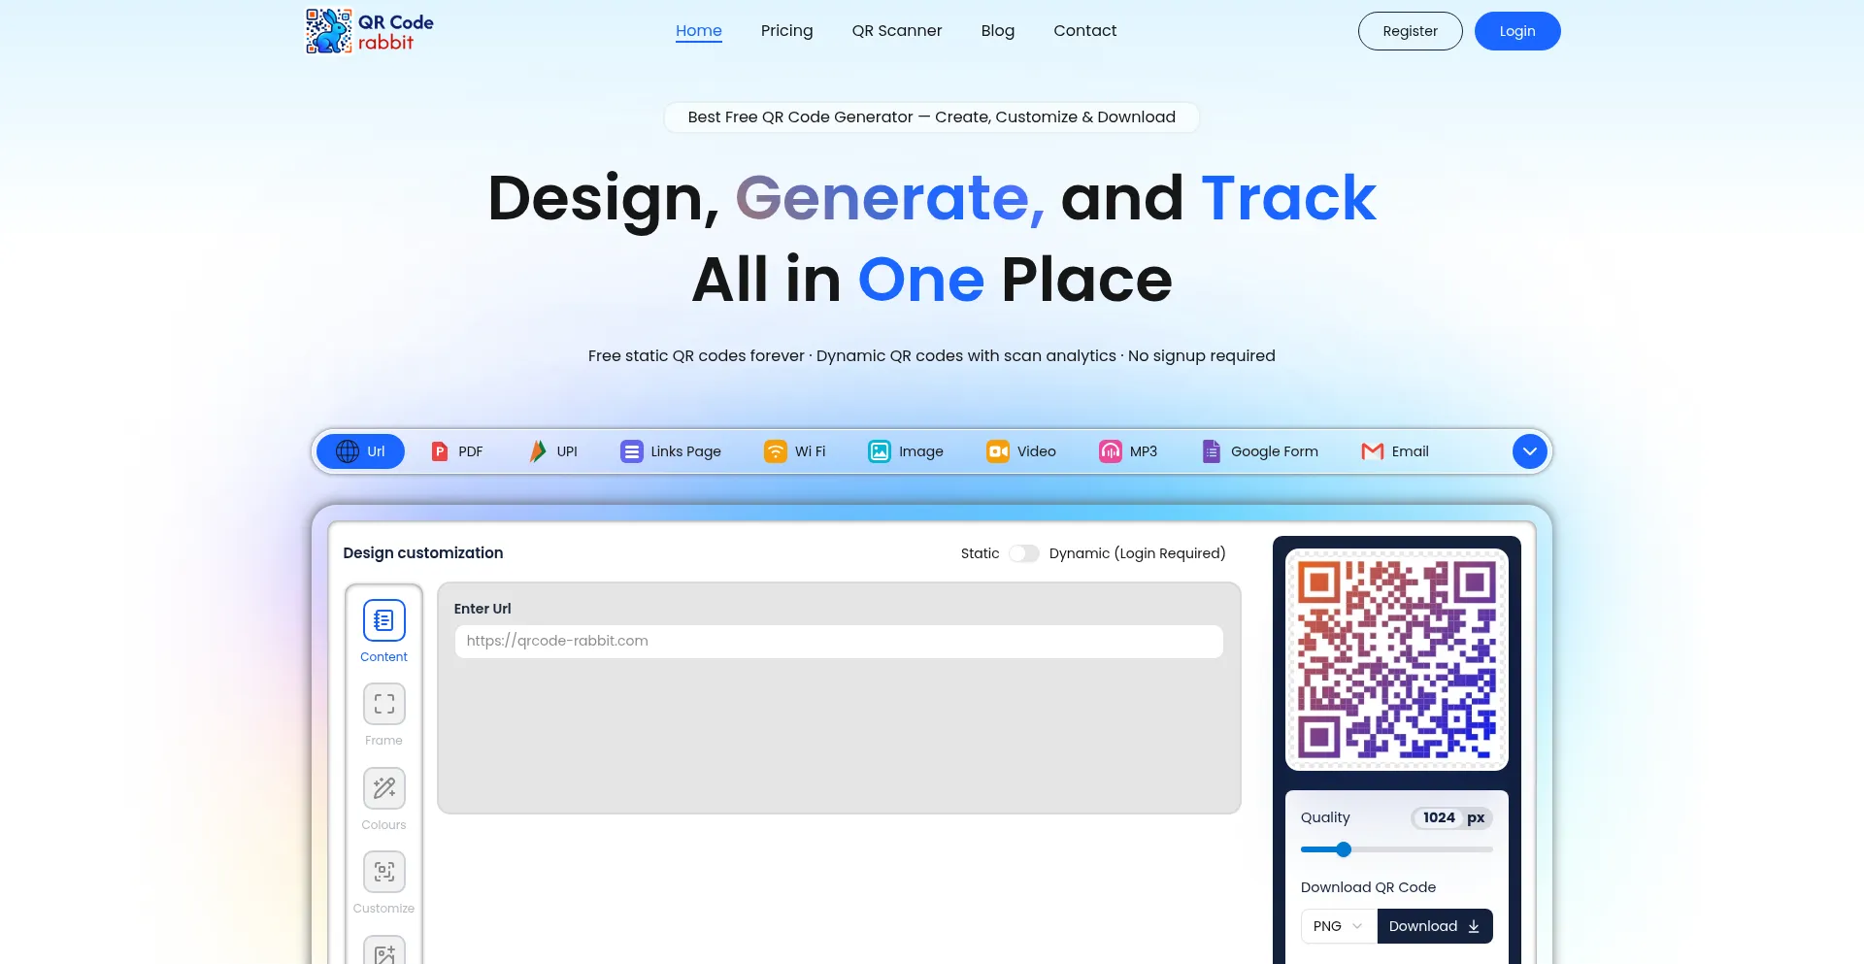The image size is (1864, 964).
Task: Open the Colours section icon
Action: pyautogui.click(x=384, y=788)
